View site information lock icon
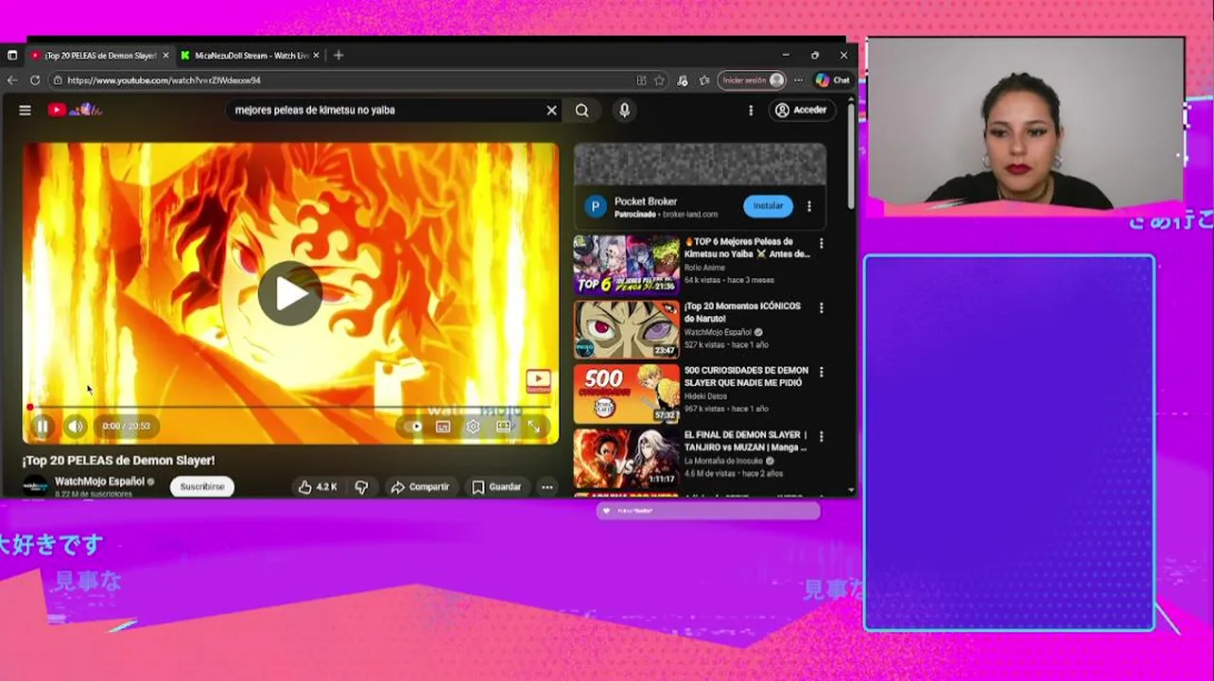 click(58, 80)
